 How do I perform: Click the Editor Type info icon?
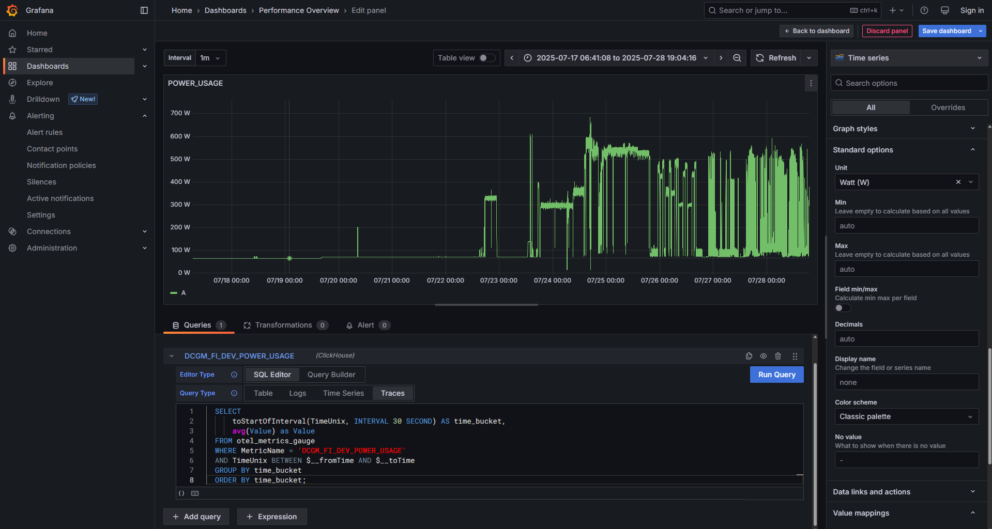234,375
